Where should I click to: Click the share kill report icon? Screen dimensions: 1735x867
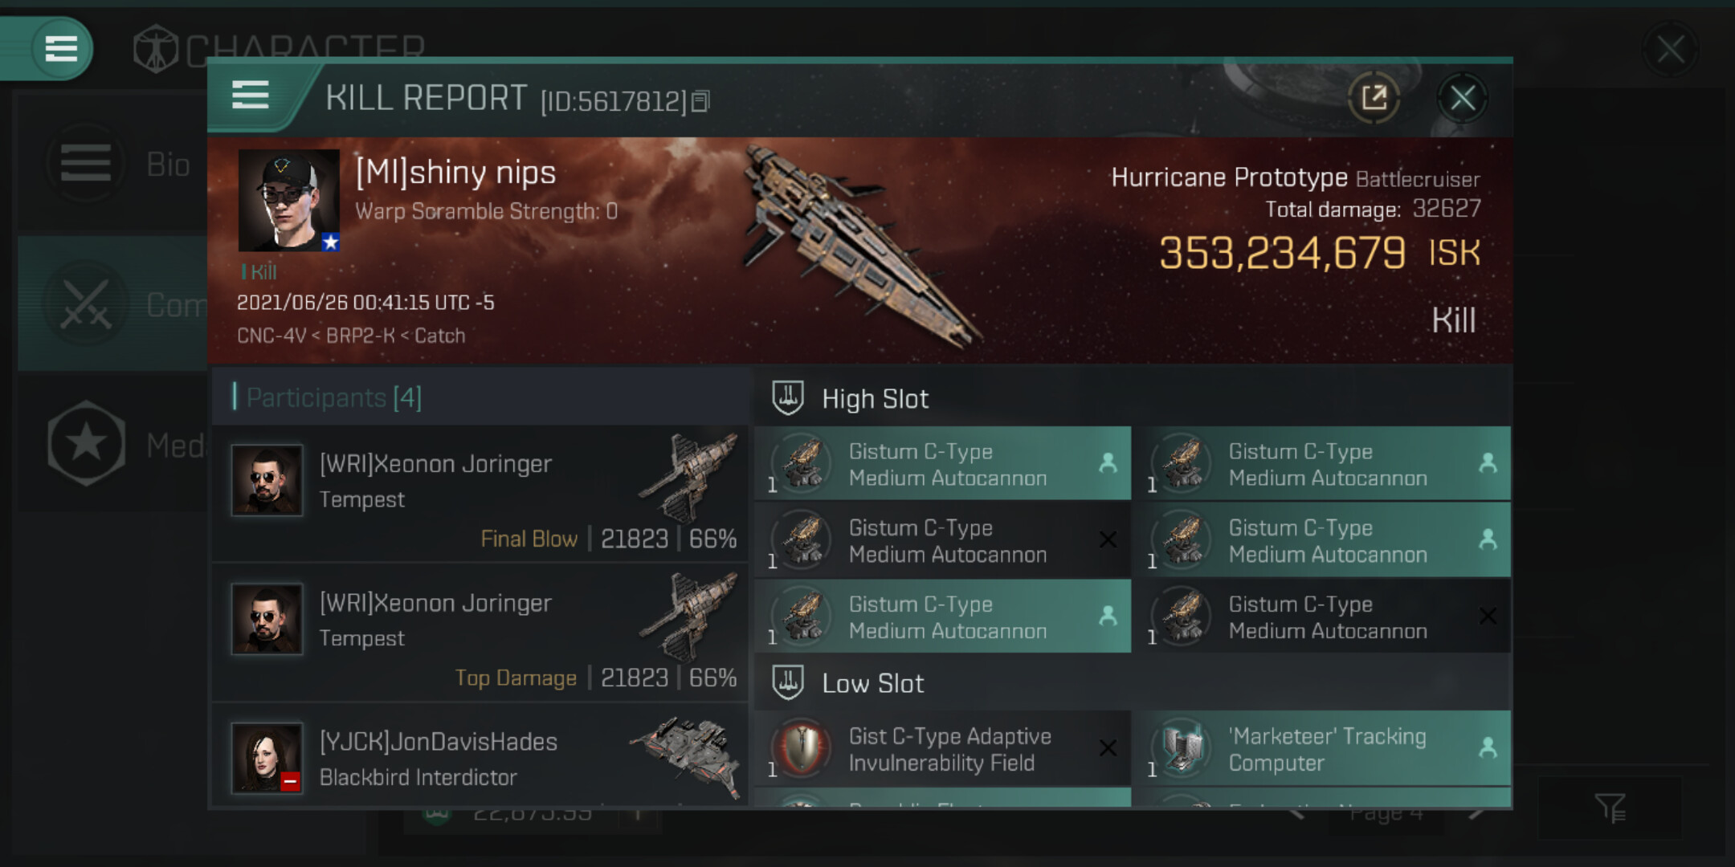(1374, 98)
